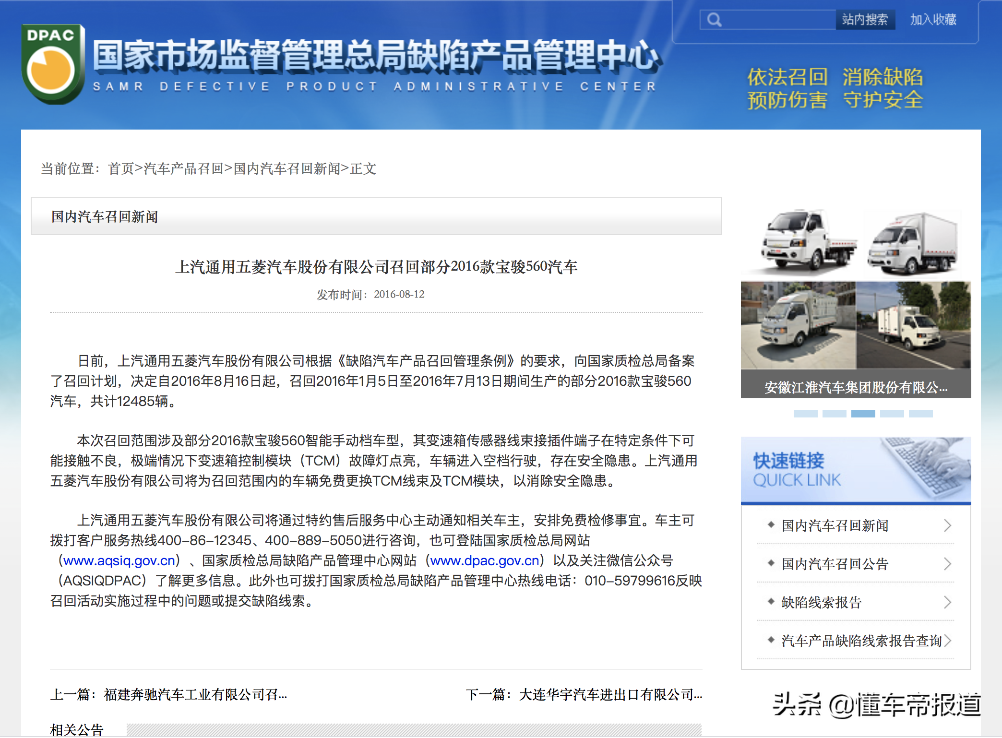Open the www.dpac.gov.cn link

pyautogui.click(x=485, y=560)
